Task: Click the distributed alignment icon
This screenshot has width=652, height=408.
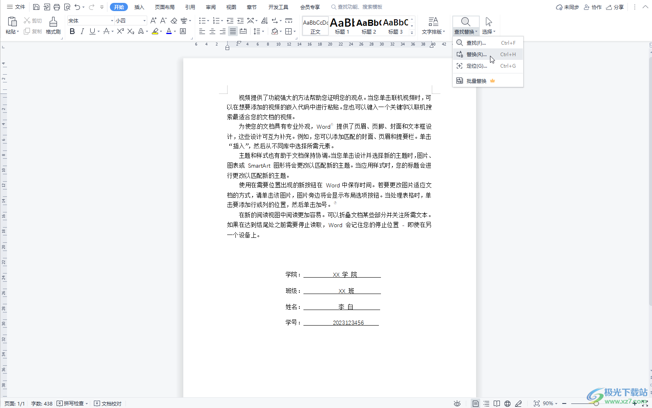Action: pyautogui.click(x=243, y=31)
